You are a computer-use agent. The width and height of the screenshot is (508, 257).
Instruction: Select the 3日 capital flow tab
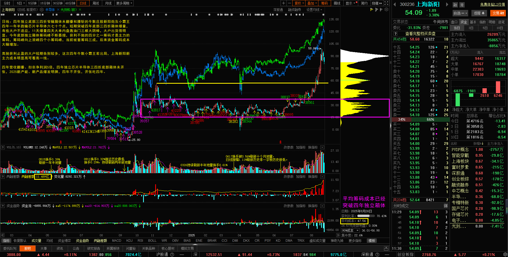click(x=471, y=28)
